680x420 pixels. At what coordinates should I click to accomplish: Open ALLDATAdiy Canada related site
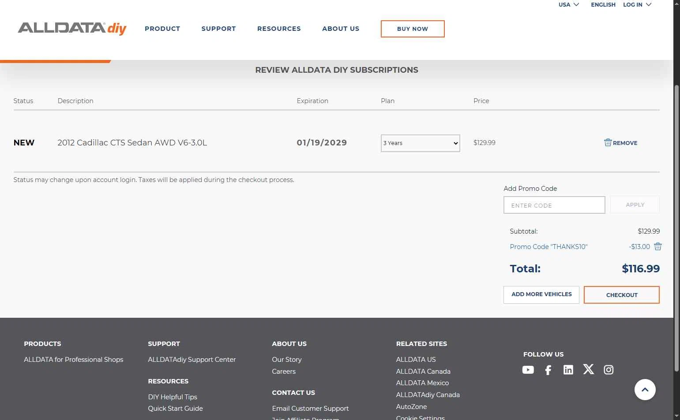coord(428,395)
